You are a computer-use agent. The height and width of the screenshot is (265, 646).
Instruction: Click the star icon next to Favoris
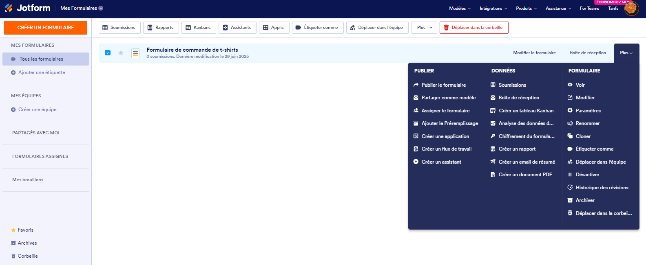[x=13, y=230]
